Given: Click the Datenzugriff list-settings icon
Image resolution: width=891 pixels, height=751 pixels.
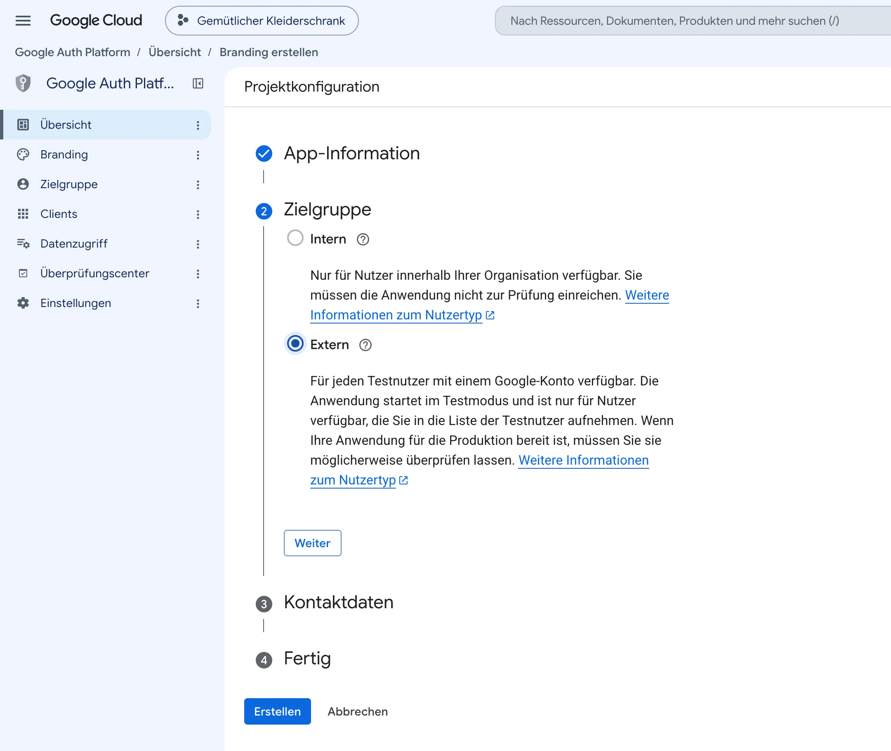Looking at the screenshot, I should click(x=23, y=244).
